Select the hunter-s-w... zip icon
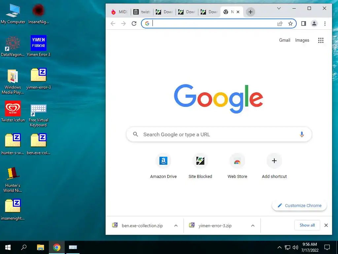Screen dimensions: 338x254 pos(13,144)
